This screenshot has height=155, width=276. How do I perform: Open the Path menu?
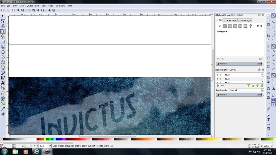[37, 6]
